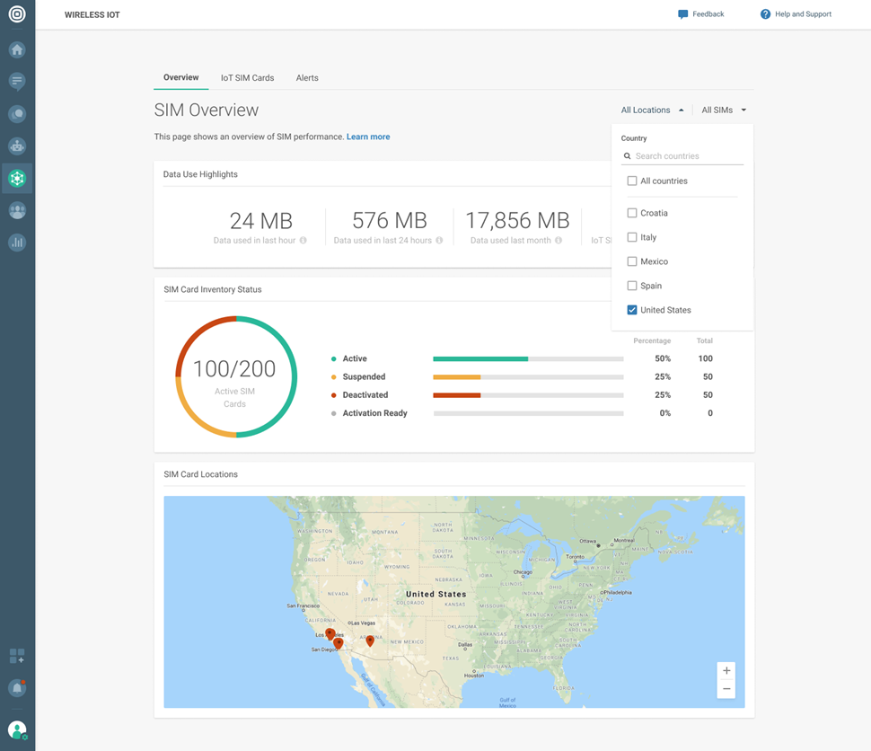Open the user profile avatar icon
This screenshot has width=871, height=751.
pos(17,730)
